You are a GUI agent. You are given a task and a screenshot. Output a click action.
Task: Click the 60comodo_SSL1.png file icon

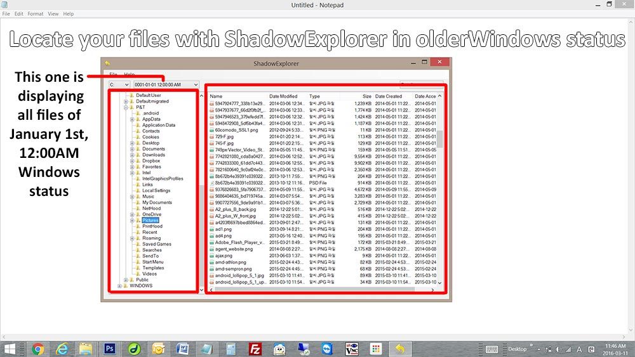click(211, 130)
